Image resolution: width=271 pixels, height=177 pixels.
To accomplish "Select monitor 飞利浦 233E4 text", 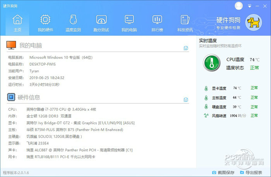I will [x=38, y=143].
